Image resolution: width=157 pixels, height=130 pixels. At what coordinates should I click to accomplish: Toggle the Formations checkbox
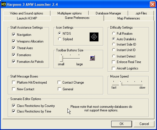(x=14, y=55)
